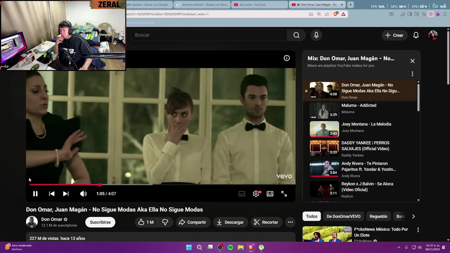450x253 pixels.
Task: Open the Brave hamburger main menu
Action: pos(444,14)
